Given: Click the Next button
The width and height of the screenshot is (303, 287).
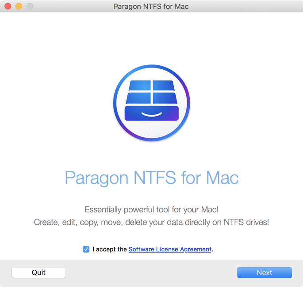Looking at the screenshot, I should click(265, 272).
